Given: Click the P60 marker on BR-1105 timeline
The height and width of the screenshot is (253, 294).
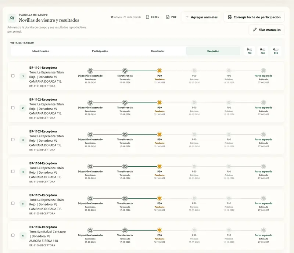Looking at the screenshot, I should 194,198.
